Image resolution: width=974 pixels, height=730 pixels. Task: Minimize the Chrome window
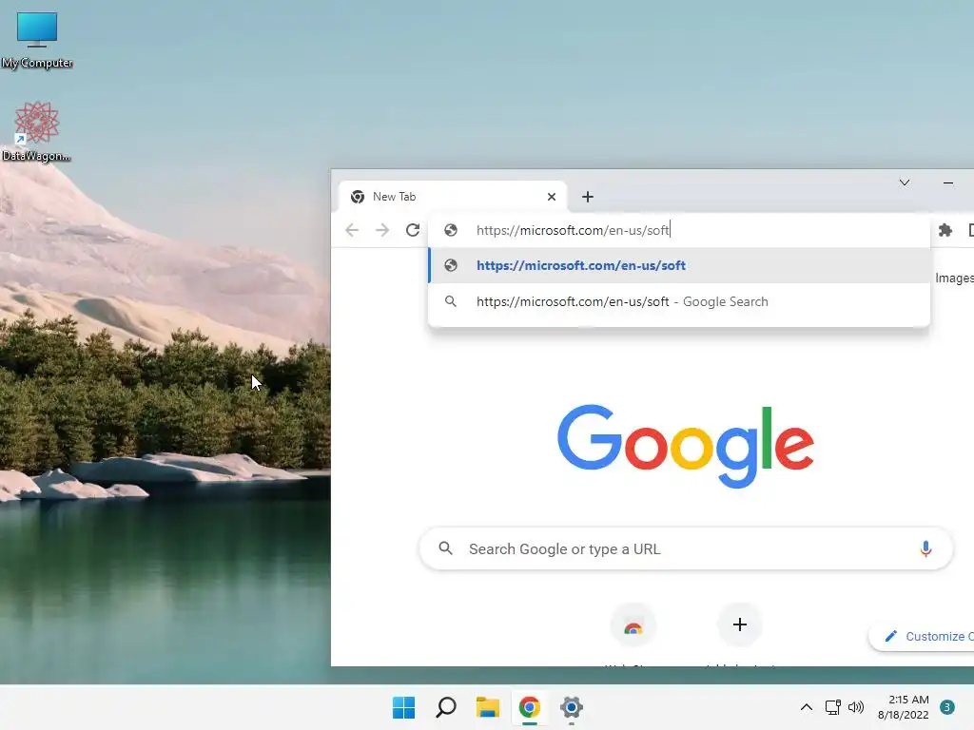pos(948,182)
